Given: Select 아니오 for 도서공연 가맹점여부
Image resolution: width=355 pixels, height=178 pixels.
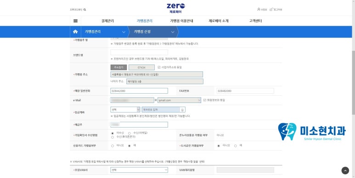Looking at the screenshot, I should (219, 146).
